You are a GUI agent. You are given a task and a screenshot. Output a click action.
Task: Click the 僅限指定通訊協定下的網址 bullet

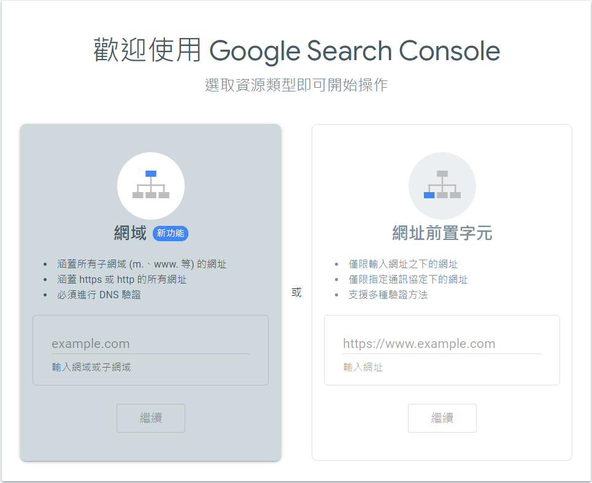click(x=408, y=279)
